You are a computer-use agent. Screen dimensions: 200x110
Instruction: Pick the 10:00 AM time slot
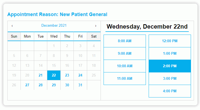pos(125,66)
